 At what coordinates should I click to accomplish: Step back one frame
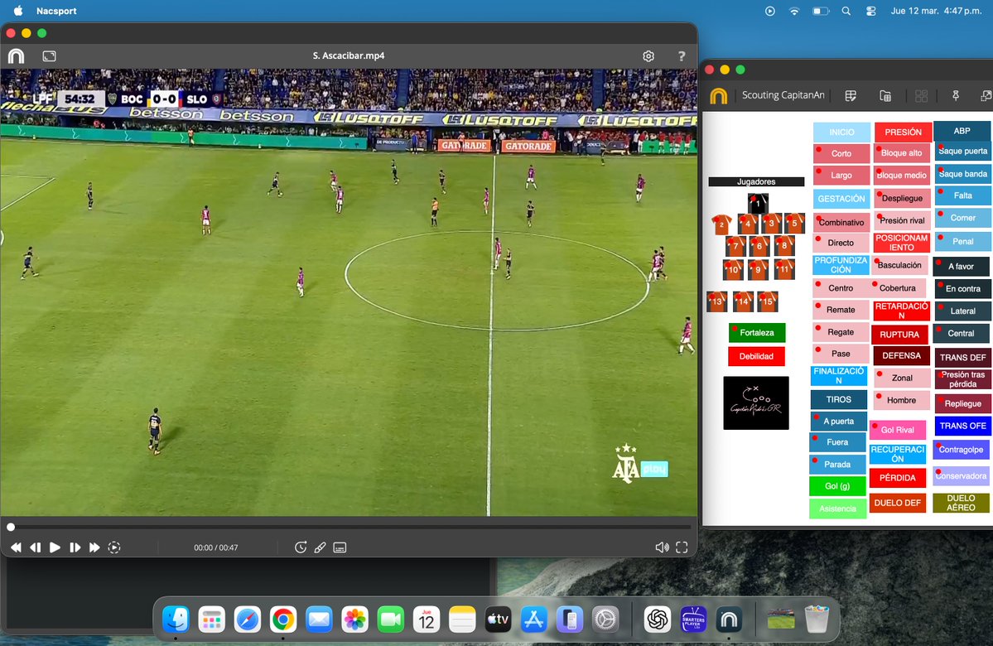(36, 547)
